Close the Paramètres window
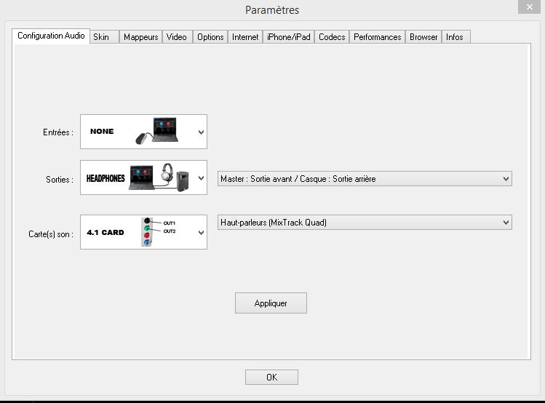 [530, 7]
